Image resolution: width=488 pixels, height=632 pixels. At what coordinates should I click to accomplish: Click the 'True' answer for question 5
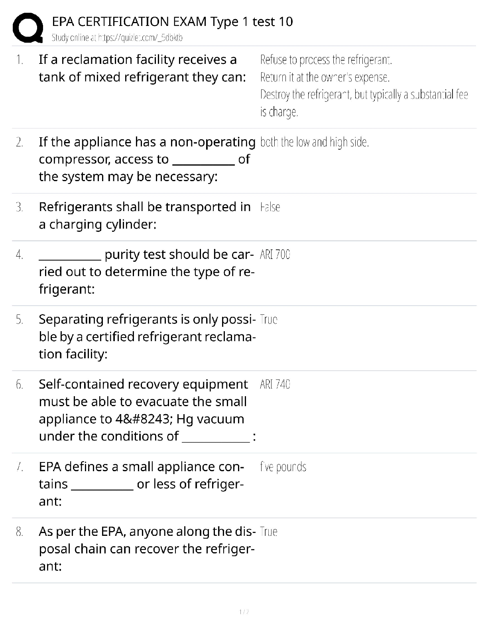pyautogui.click(x=268, y=320)
